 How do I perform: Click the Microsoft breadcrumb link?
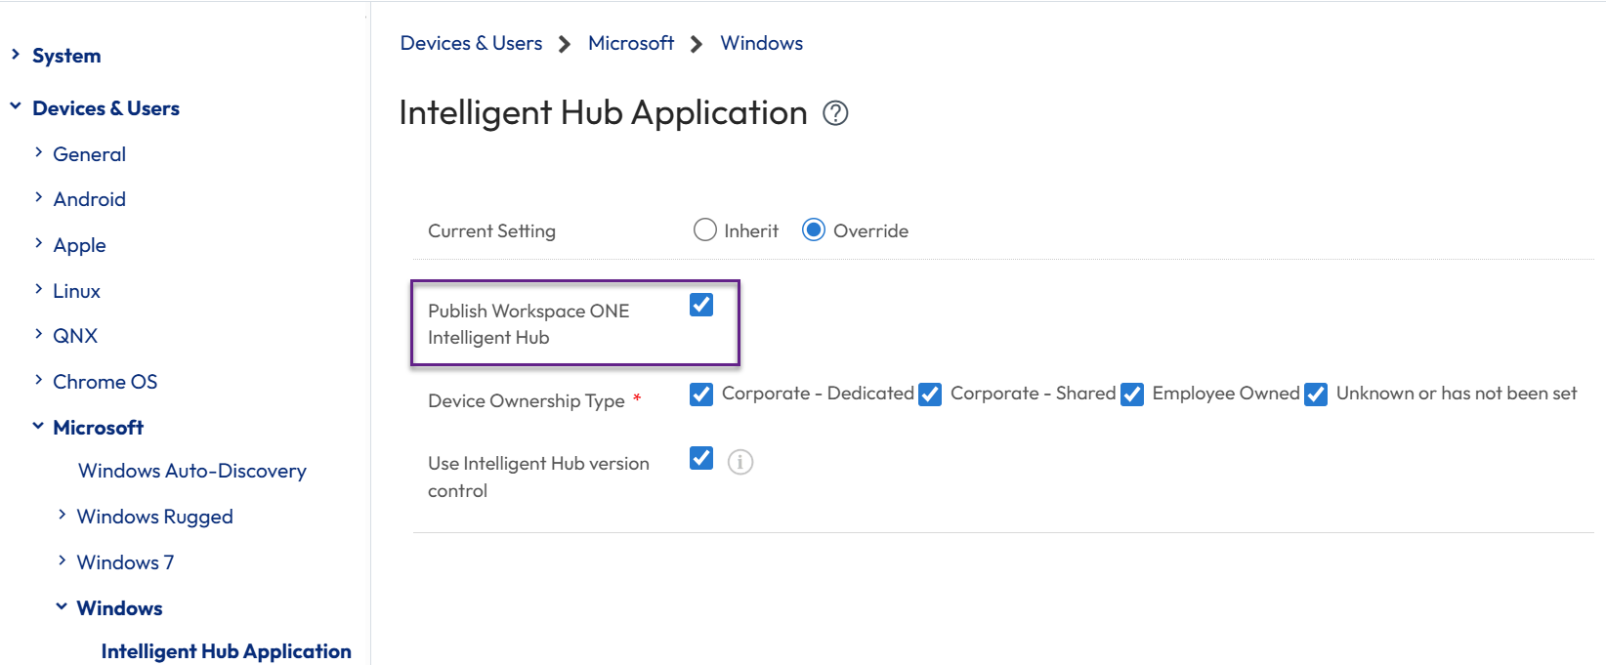pos(631,43)
